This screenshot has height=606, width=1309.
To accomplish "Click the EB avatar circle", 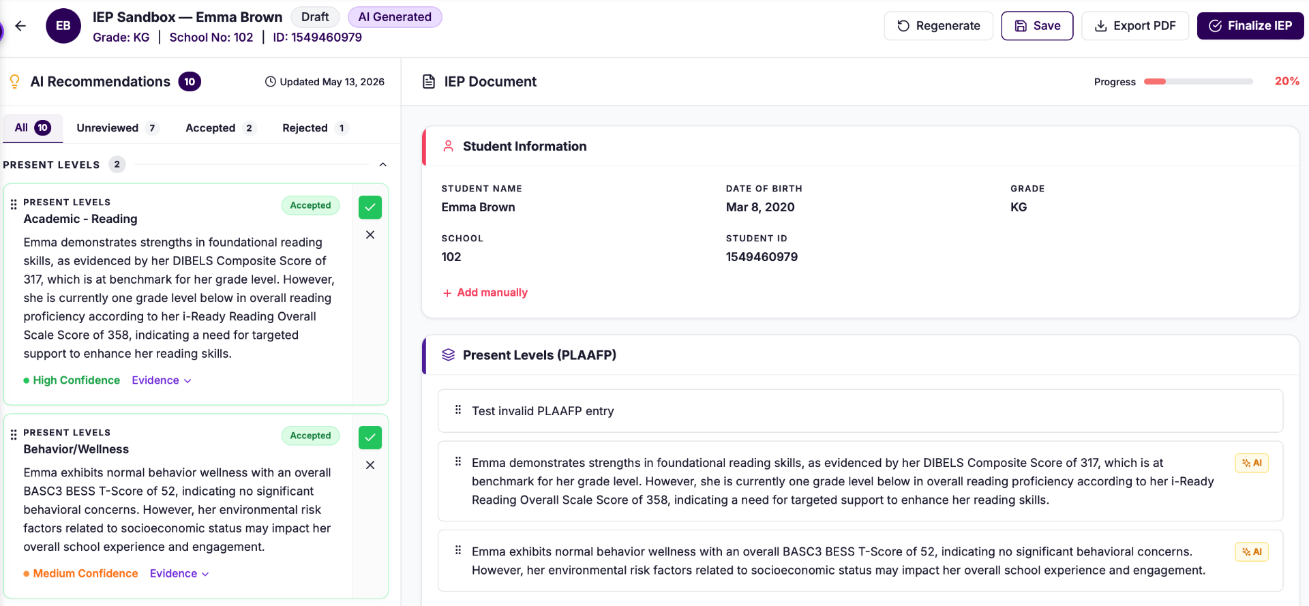I will 63,26.
